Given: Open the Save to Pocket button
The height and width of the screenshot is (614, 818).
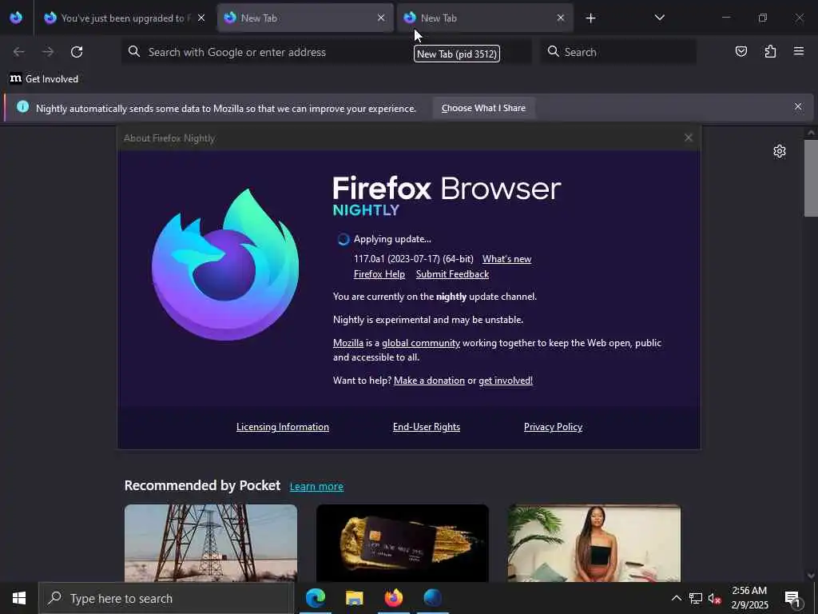Looking at the screenshot, I should (741, 51).
